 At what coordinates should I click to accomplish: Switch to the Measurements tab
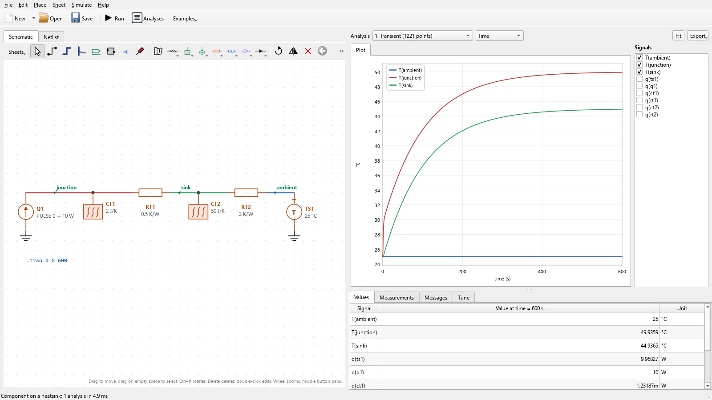coord(396,297)
